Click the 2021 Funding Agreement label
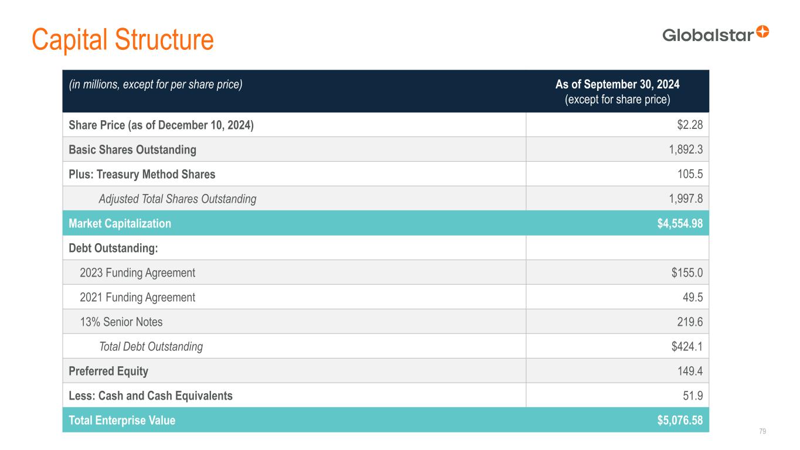 pyautogui.click(x=137, y=297)
